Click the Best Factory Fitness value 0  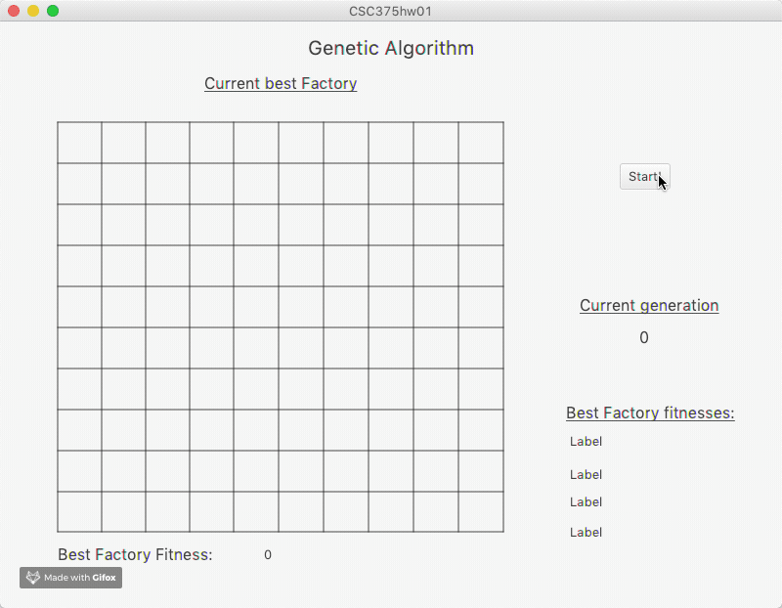coord(268,555)
